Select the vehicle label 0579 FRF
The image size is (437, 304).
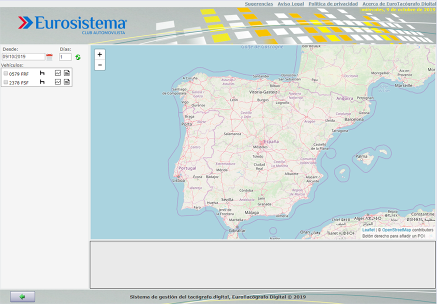pyautogui.click(x=19, y=74)
